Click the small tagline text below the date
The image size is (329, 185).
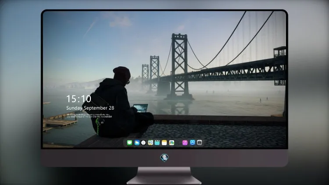point(89,116)
